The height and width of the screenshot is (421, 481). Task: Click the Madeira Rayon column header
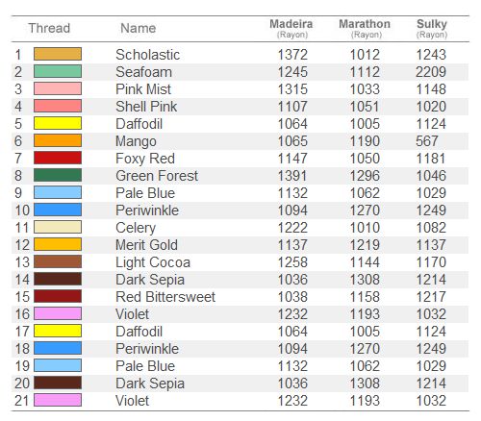point(291,28)
